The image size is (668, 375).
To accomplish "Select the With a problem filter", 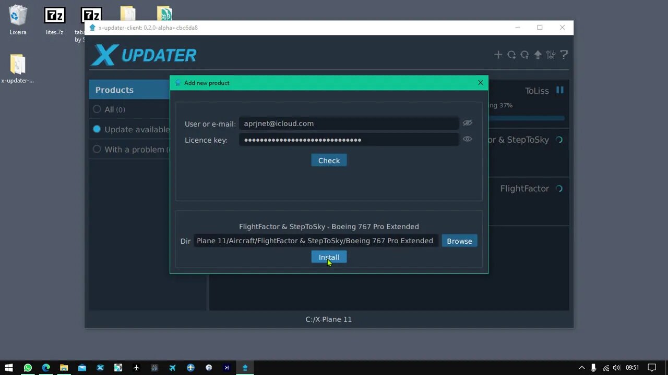I will tap(132, 149).
